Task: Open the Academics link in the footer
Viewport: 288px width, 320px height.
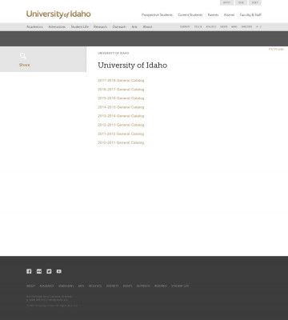Action: [46, 286]
